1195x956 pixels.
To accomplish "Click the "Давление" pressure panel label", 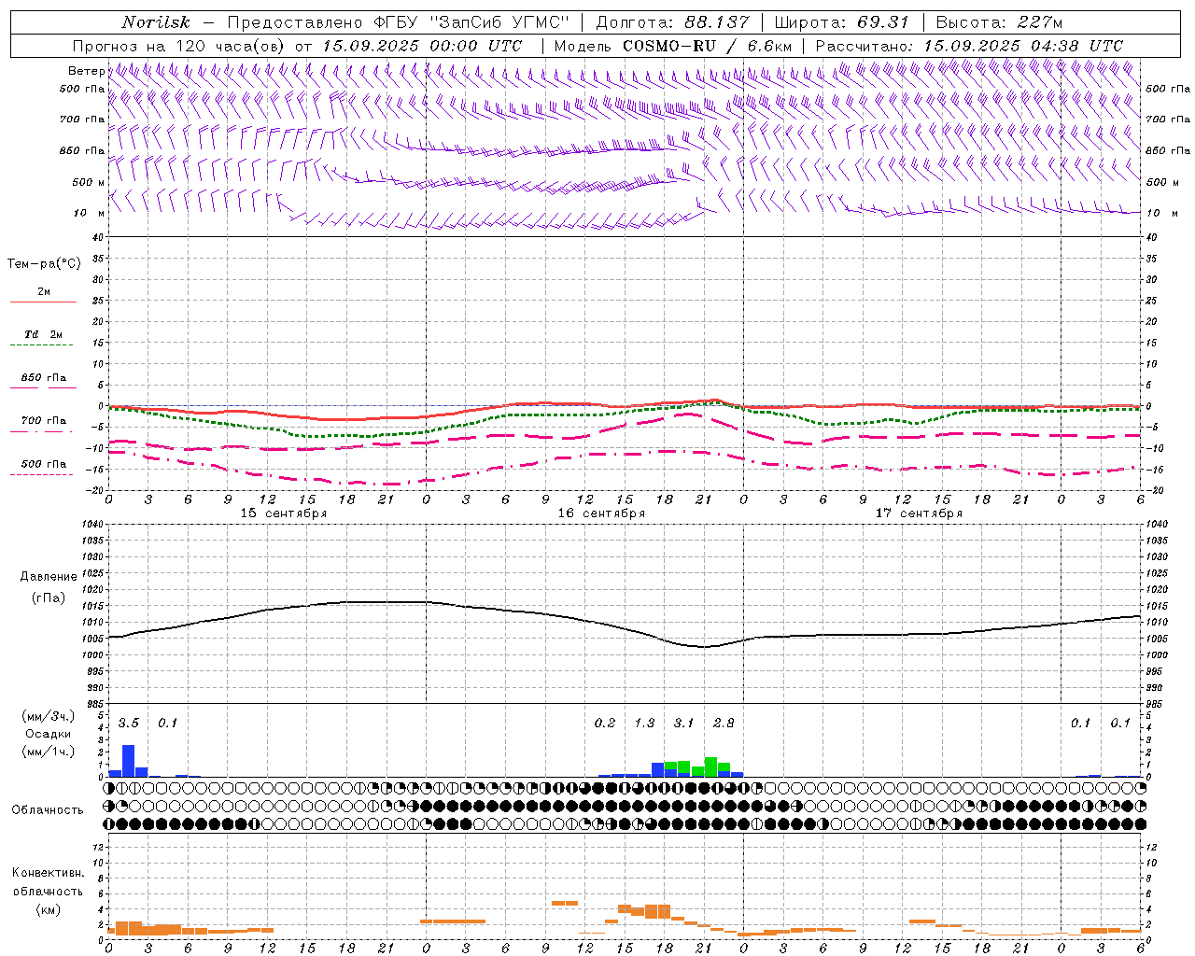I will (x=49, y=577).
